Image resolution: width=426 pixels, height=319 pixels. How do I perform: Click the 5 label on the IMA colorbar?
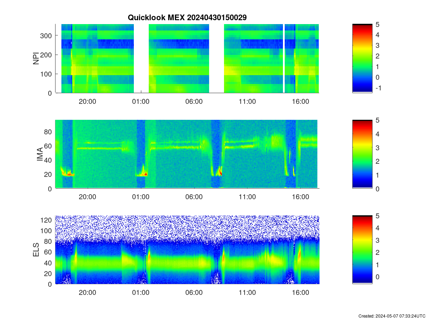pos(378,120)
